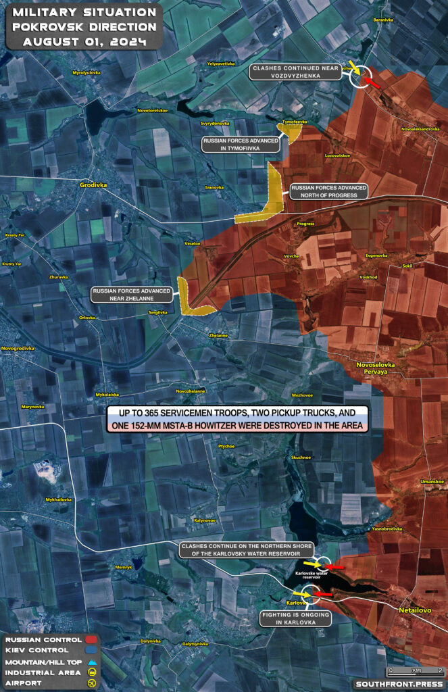Click the kilometer scale bar
Viewport: 448px width, 692px height.
click(415, 670)
